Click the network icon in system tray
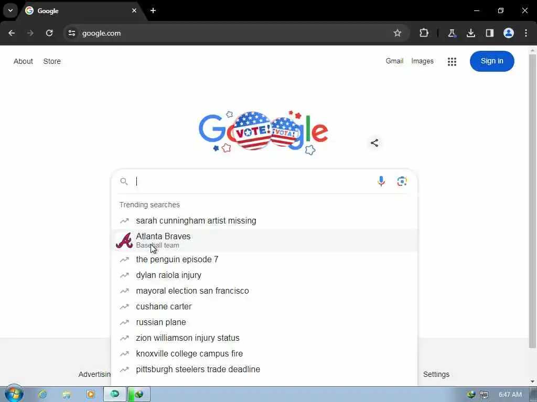This screenshot has height=402, width=537. 484,395
